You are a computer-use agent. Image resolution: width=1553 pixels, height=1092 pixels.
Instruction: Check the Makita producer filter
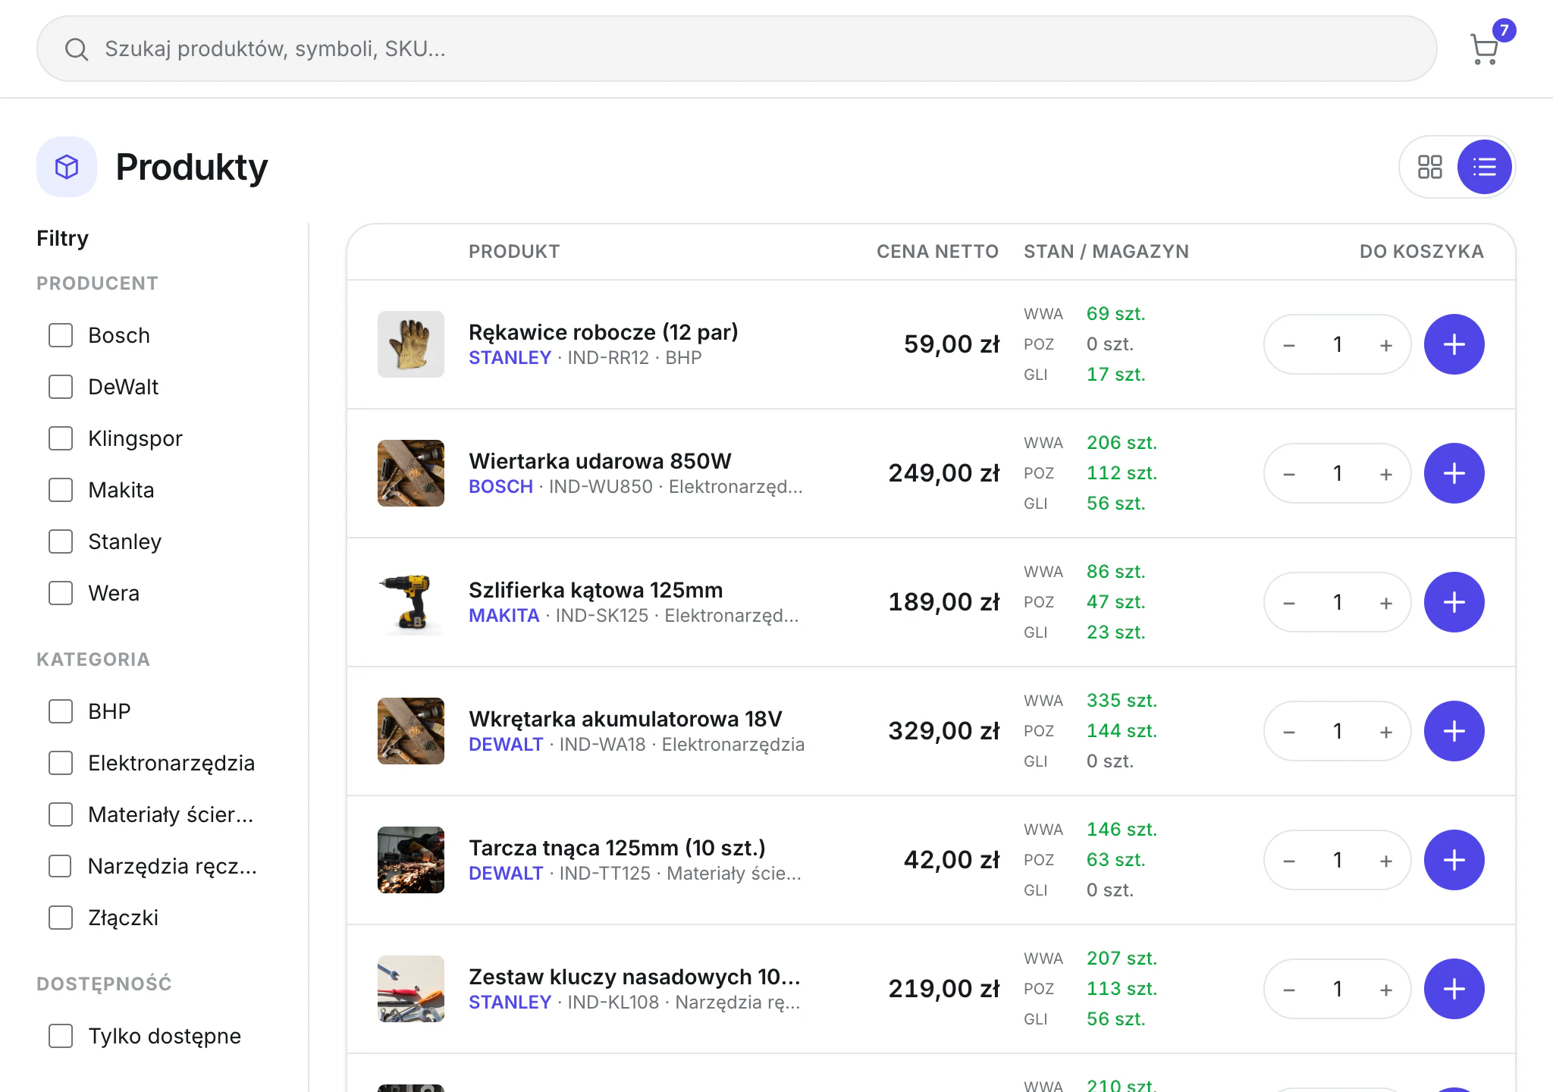pos(61,490)
